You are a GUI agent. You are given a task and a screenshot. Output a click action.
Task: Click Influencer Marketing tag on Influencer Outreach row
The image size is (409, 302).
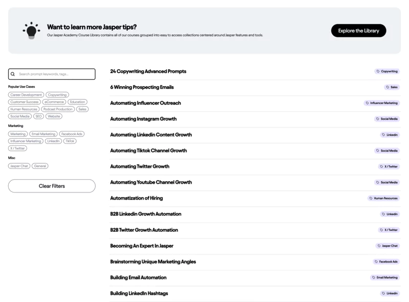pos(381,103)
